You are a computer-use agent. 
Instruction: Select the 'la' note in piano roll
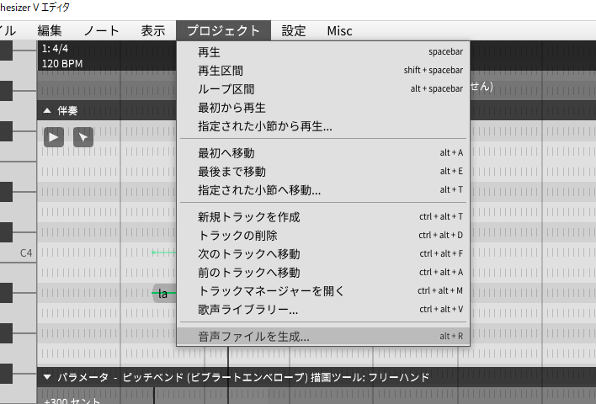(165, 293)
